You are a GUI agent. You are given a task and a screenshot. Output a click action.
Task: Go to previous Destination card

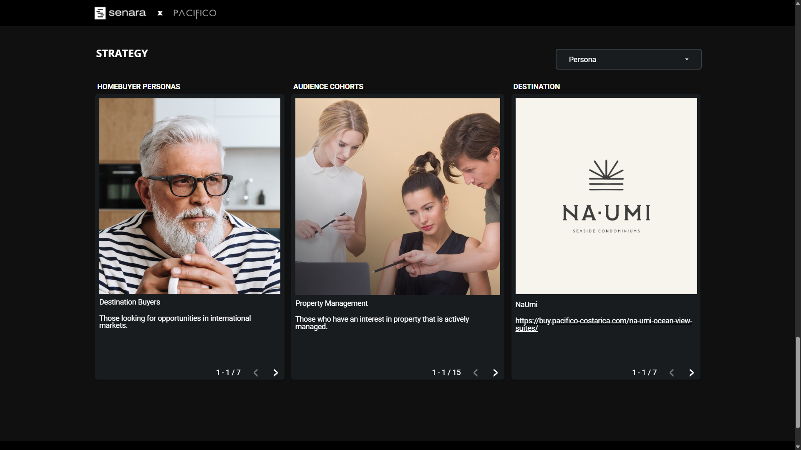[x=672, y=372]
